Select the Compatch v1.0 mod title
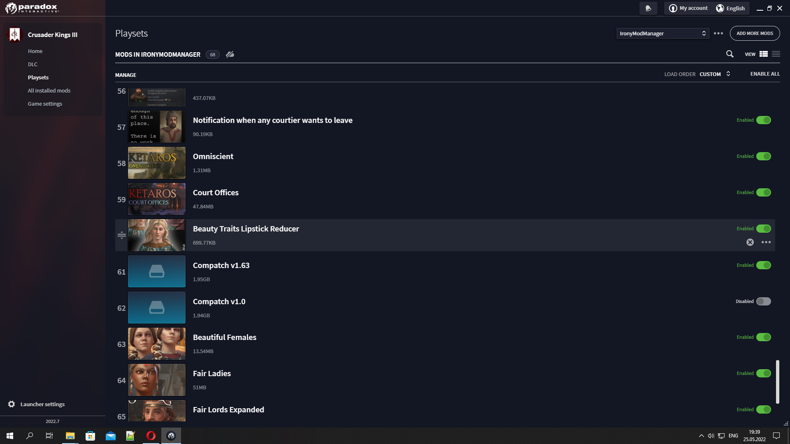The image size is (790, 444). [219, 301]
